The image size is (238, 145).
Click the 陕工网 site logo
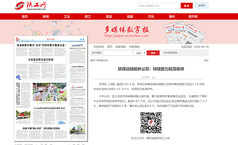click(x=31, y=6)
